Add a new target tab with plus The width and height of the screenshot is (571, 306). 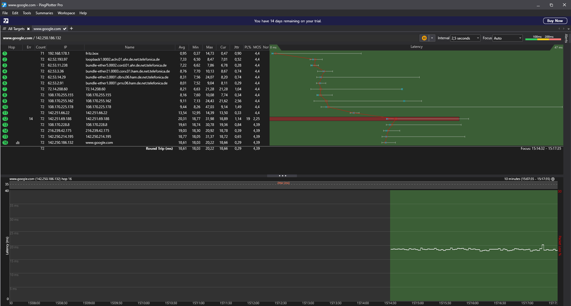point(71,29)
